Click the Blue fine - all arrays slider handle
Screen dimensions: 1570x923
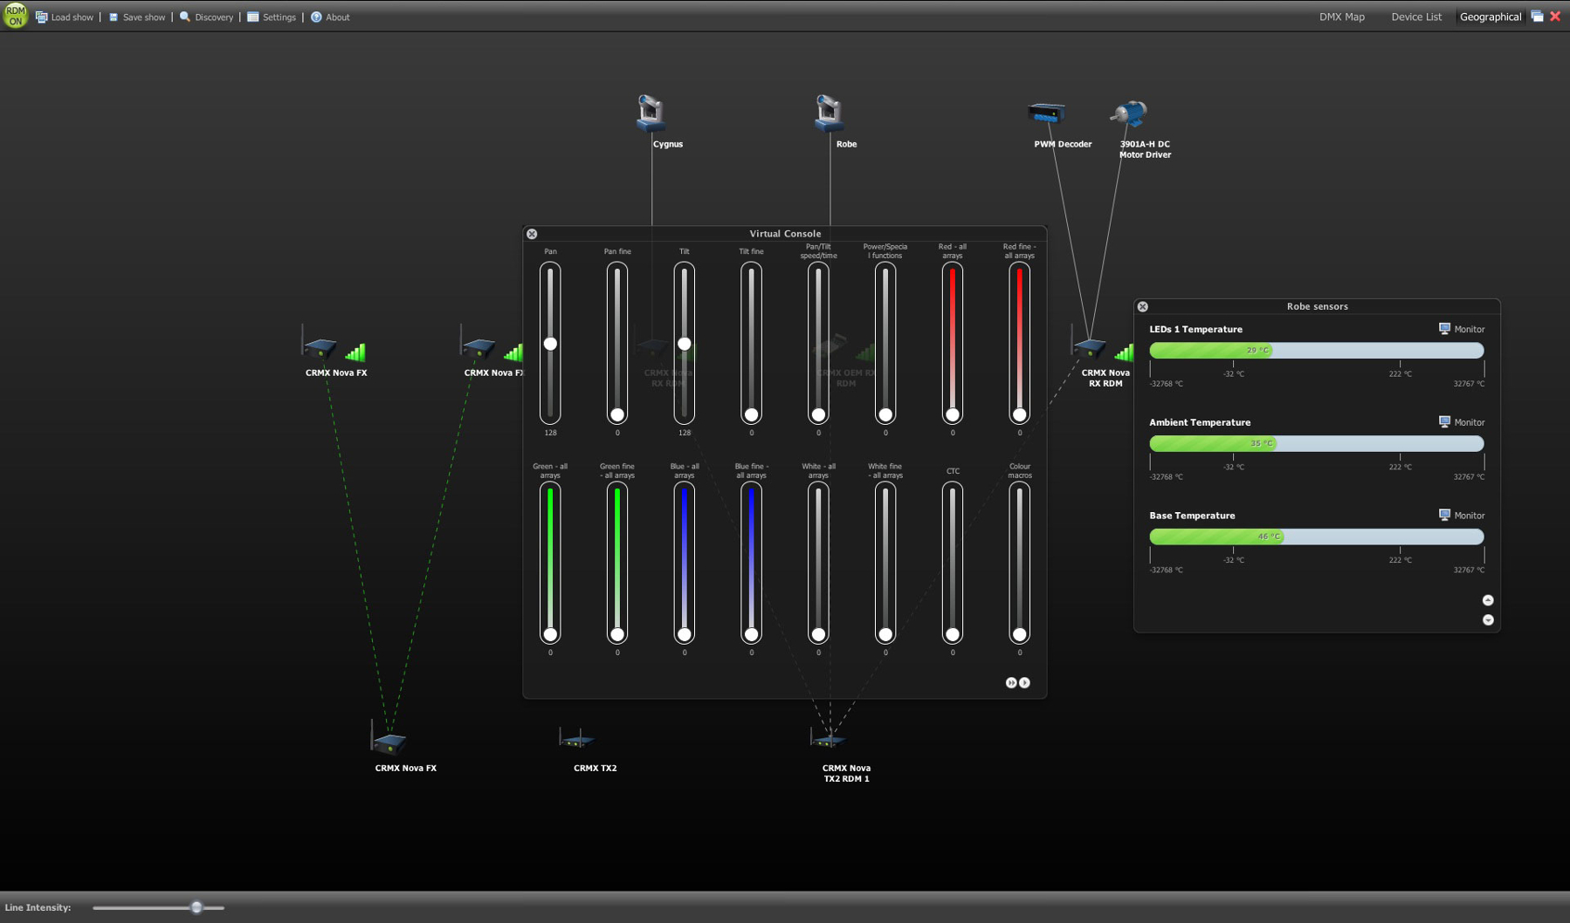(x=751, y=635)
